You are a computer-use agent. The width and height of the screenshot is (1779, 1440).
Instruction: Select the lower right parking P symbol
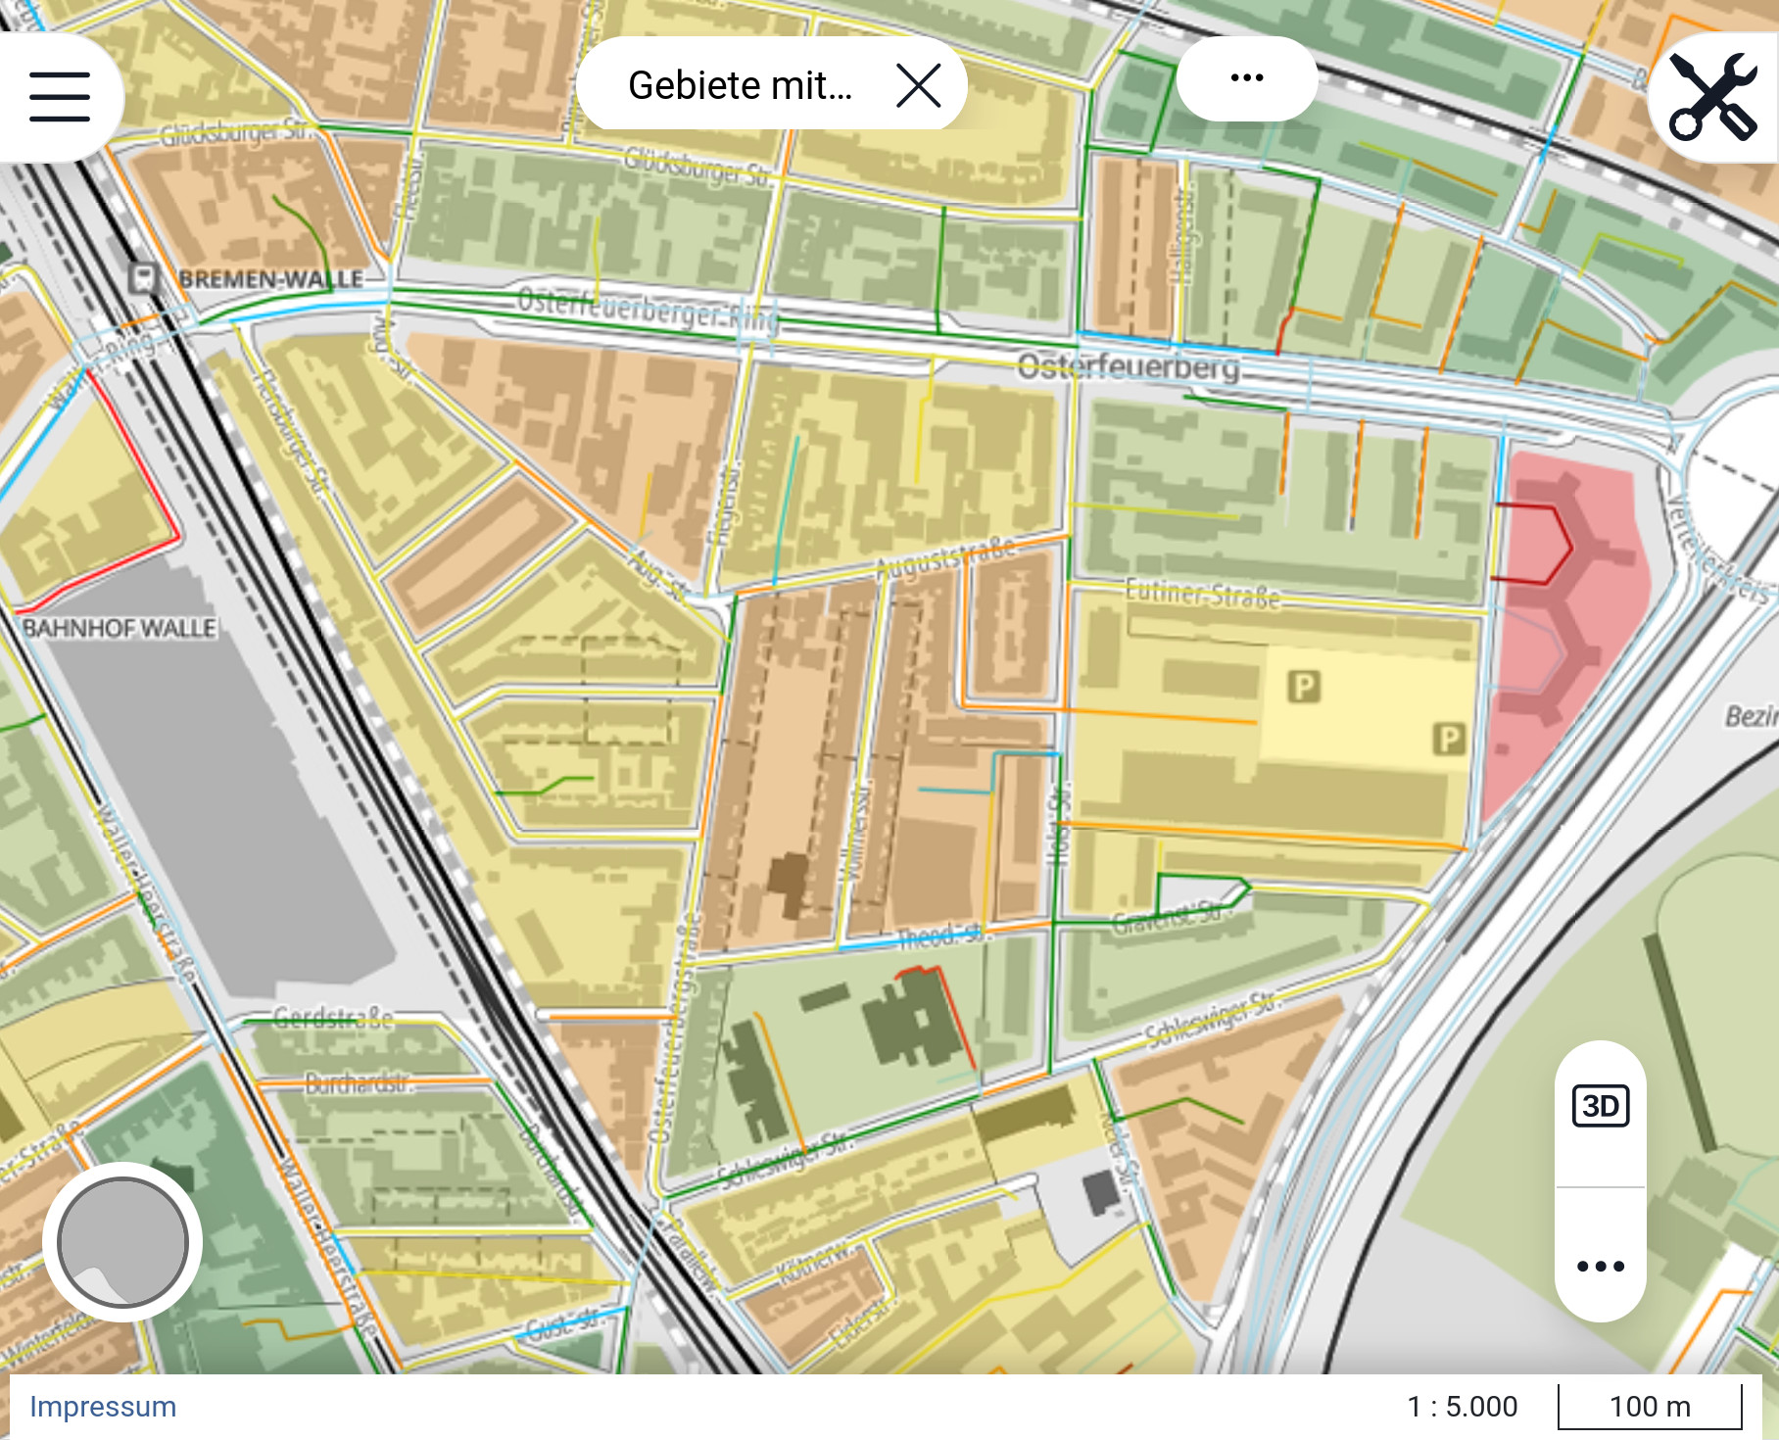click(1449, 738)
